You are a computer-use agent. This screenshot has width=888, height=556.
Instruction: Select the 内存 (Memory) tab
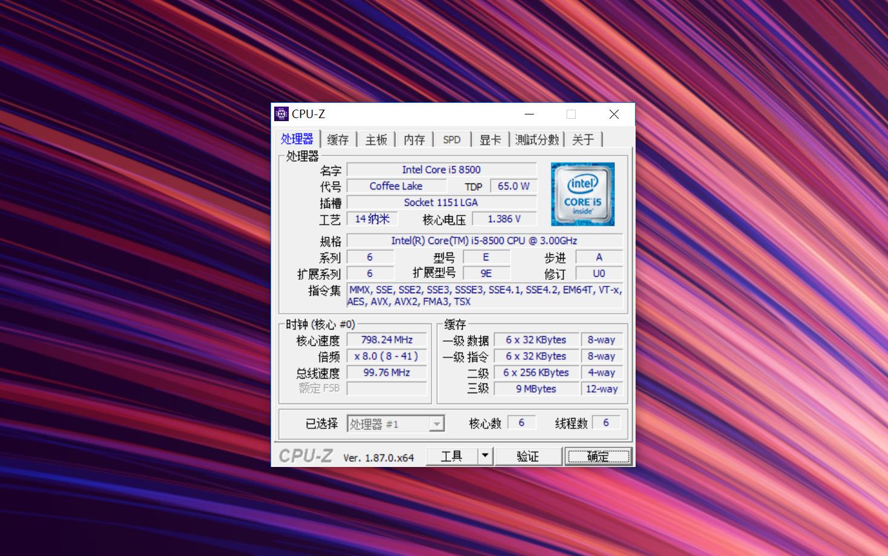414,139
